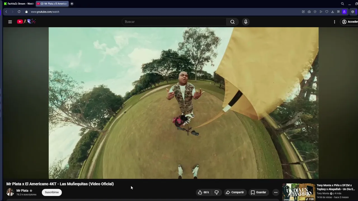358x201 pixels.
Task: Go to YouTube home via the logo
Action: click(x=26, y=21)
